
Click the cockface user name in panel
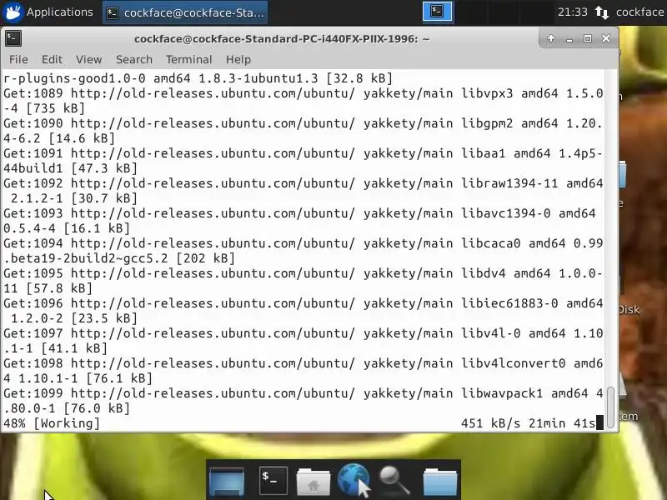click(x=639, y=12)
